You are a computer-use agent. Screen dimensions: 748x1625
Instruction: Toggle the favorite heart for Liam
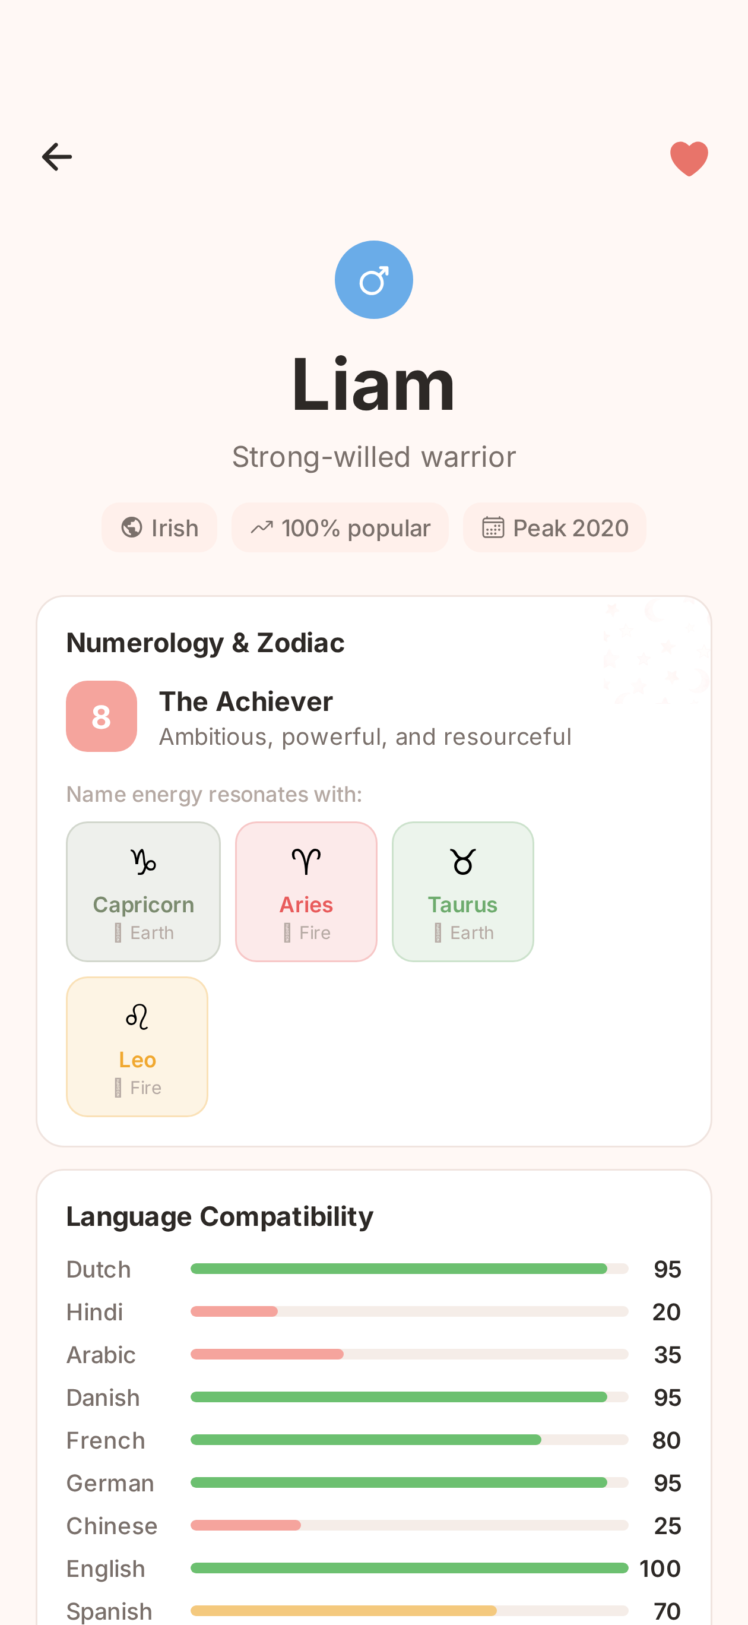(x=688, y=158)
